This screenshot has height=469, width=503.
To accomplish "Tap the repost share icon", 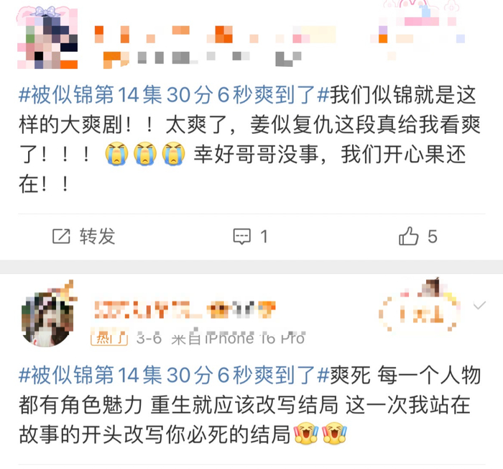I will coord(61,237).
